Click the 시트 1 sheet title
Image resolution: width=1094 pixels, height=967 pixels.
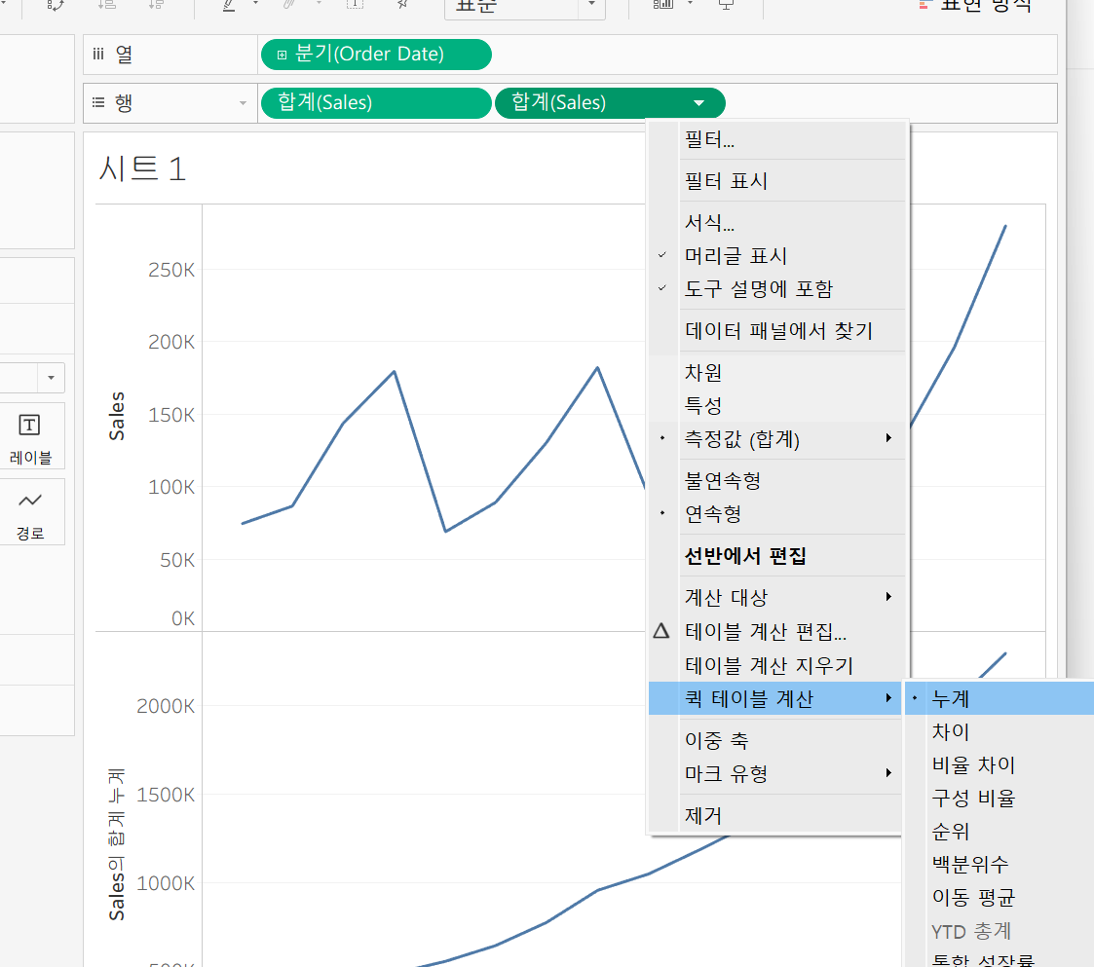click(x=142, y=168)
